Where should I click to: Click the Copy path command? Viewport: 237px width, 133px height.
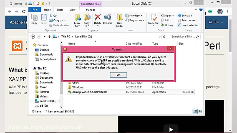click(57, 21)
